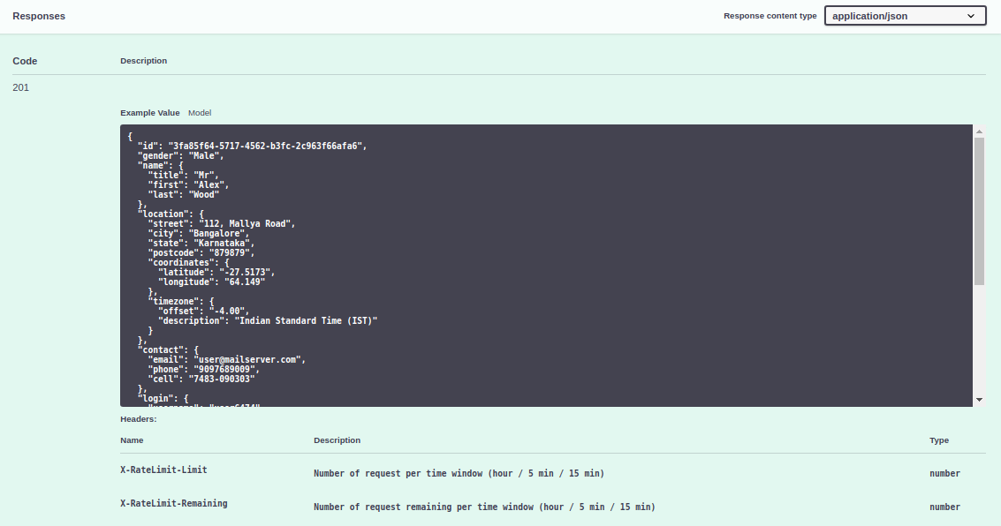Switch to the Model tab
Screen dimensions: 1001x526
pos(200,113)
